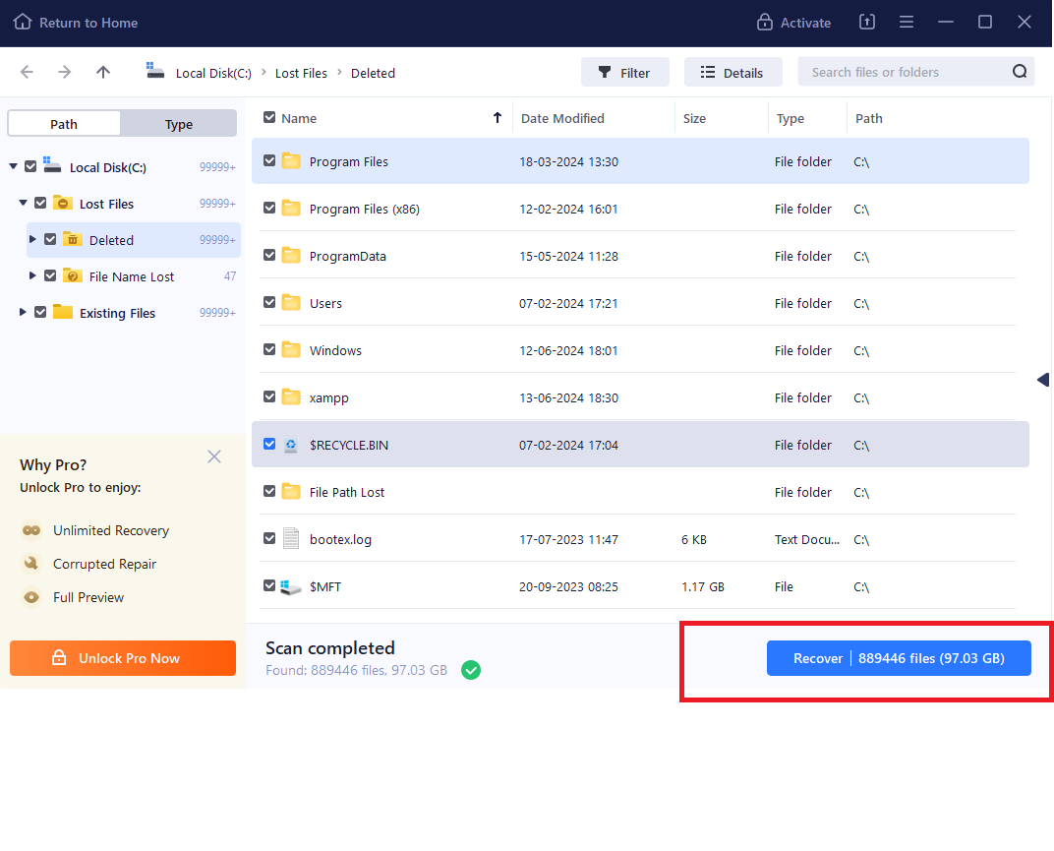Uncheck the Program Files row checkbox
Viewport: 1054px width, 851px height.
point(269,160)
